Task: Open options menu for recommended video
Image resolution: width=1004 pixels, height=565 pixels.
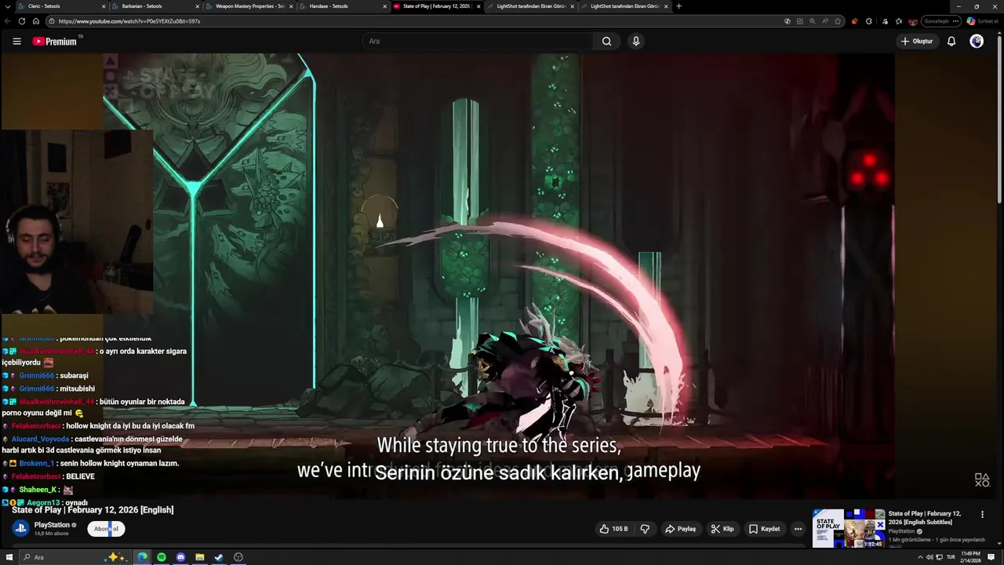Action: point(982,515)
